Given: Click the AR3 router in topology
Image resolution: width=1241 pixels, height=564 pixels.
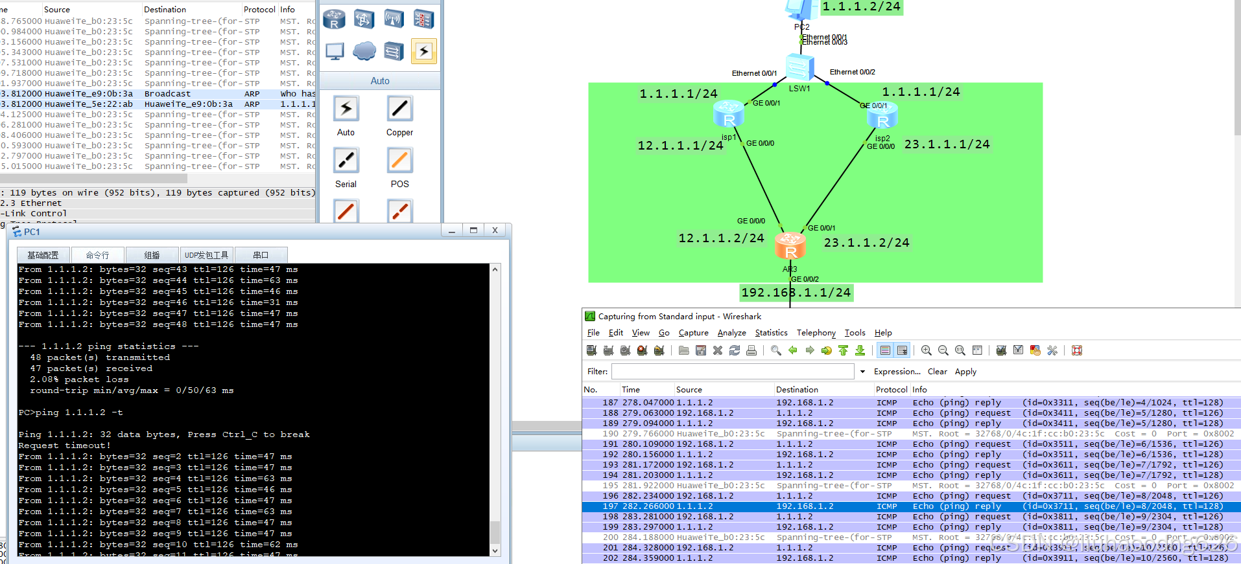Looking at the screenshot, I should click(x=790, y=246).
